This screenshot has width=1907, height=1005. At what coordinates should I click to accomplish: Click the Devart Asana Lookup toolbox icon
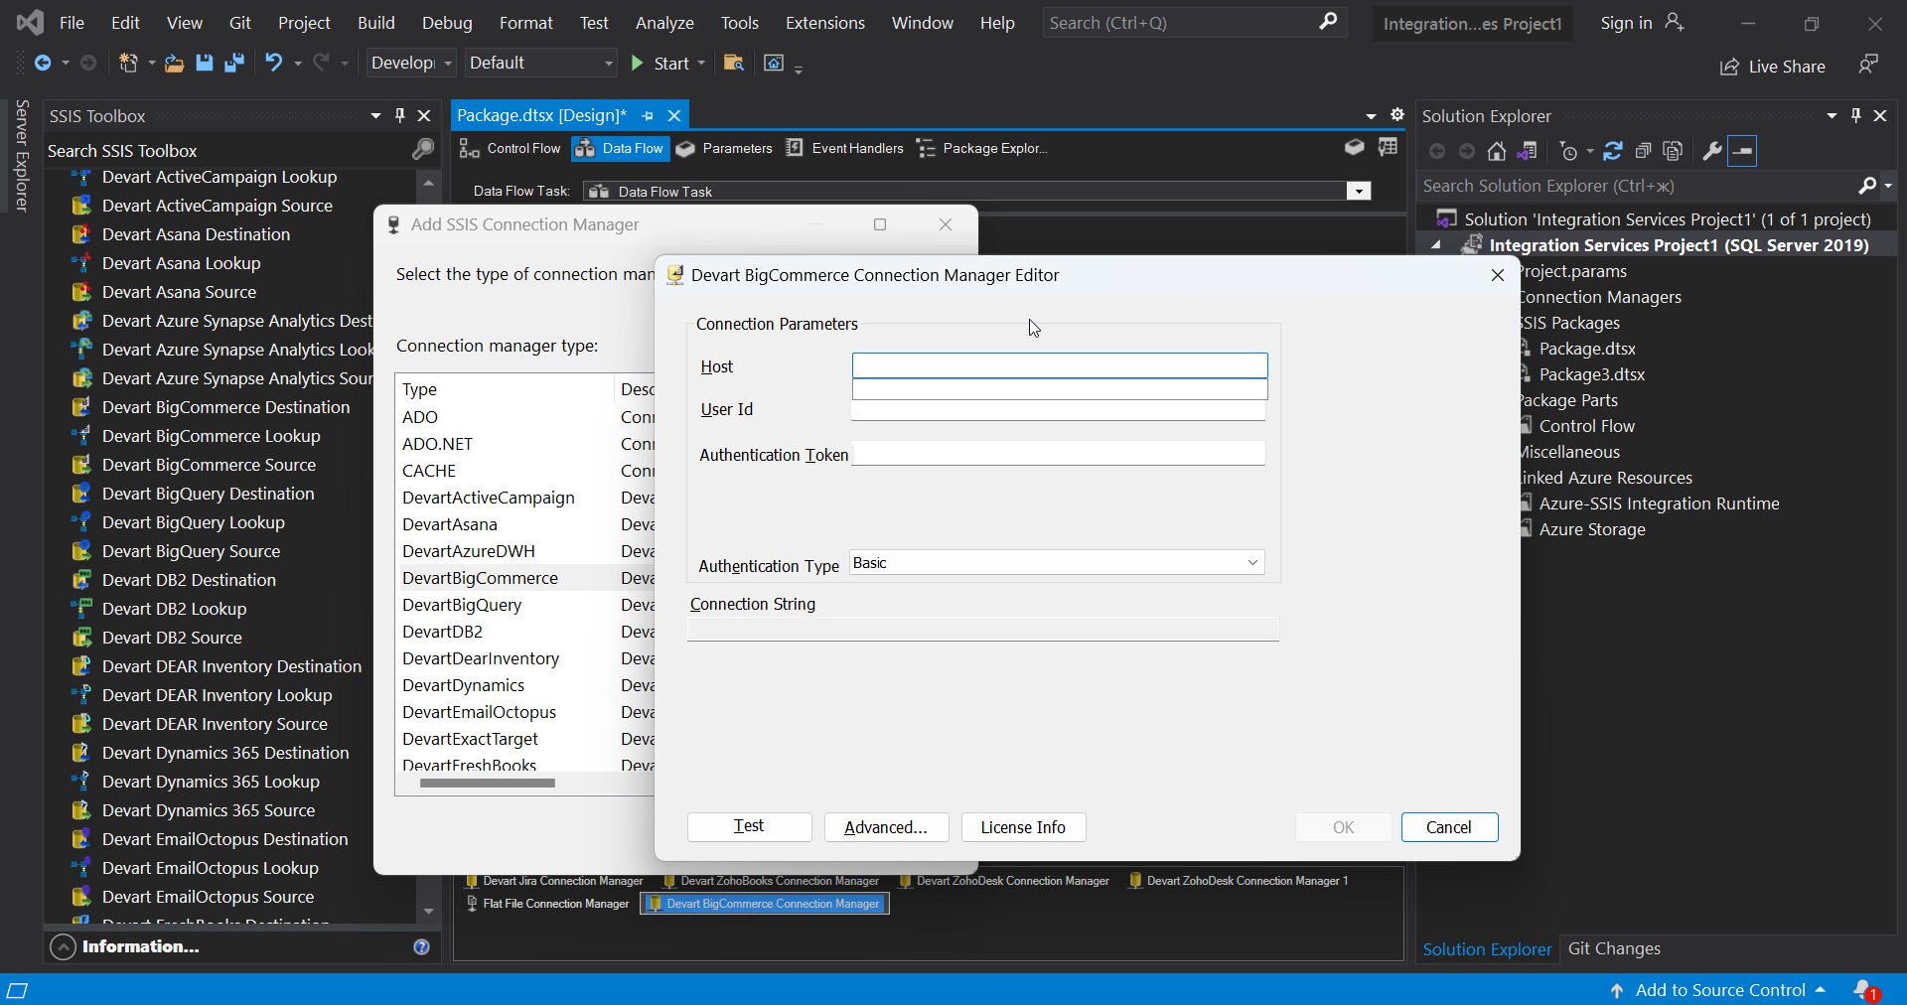click(83, 263)
